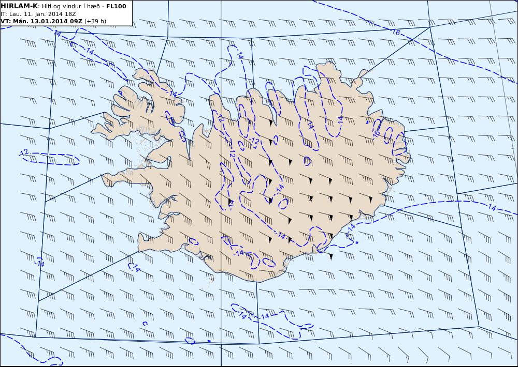Click the FL100 flight level label
The width and height of the screenshot is (518, 367).
(x=116, y=6)
